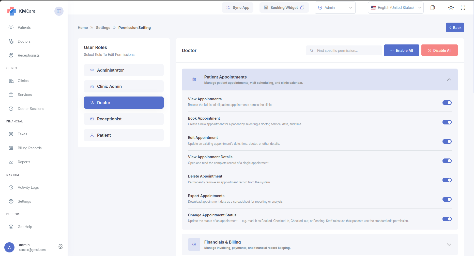Go back using the Back button
Viewport: 474px width, 256px height.
[x=455, y=27]
